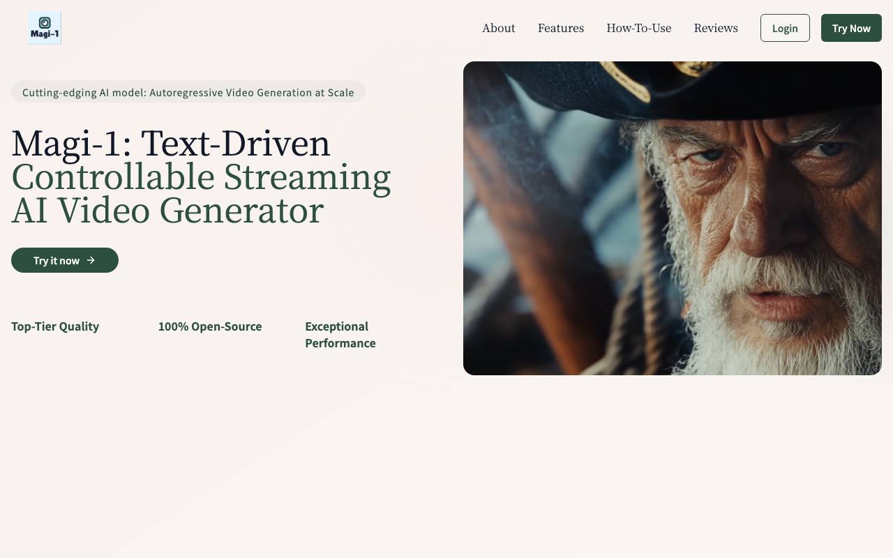Click the Magi-1: Text-Driven heading line
Screen dimensions: 893x558
(171, 144)
